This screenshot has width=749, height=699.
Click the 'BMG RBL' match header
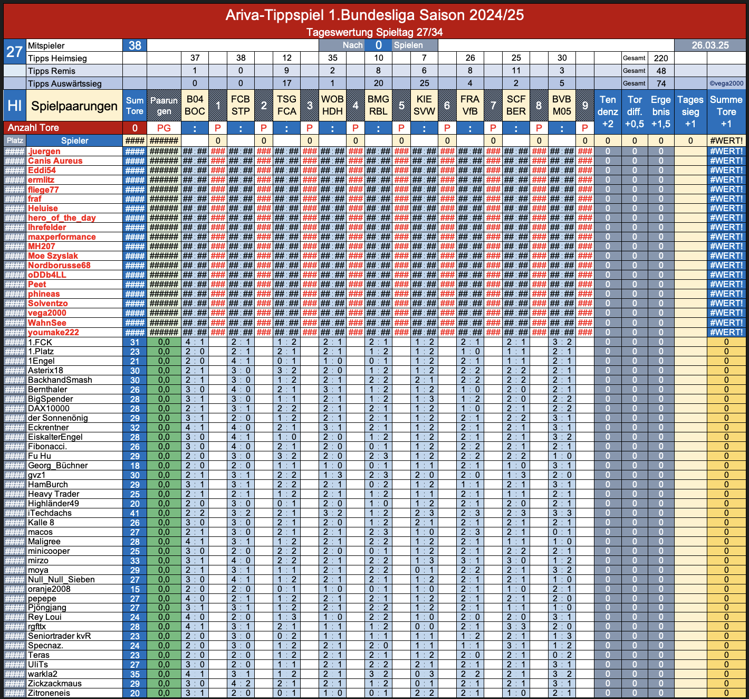coord(378,106)
